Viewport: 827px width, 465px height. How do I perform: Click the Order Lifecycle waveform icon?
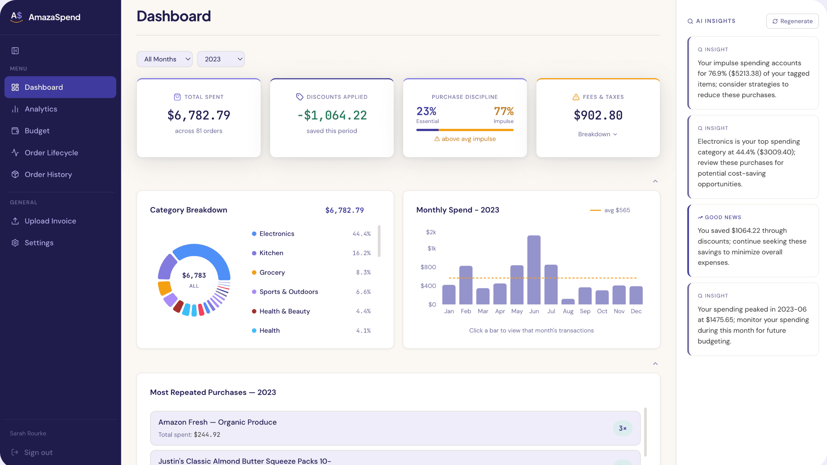15,152
